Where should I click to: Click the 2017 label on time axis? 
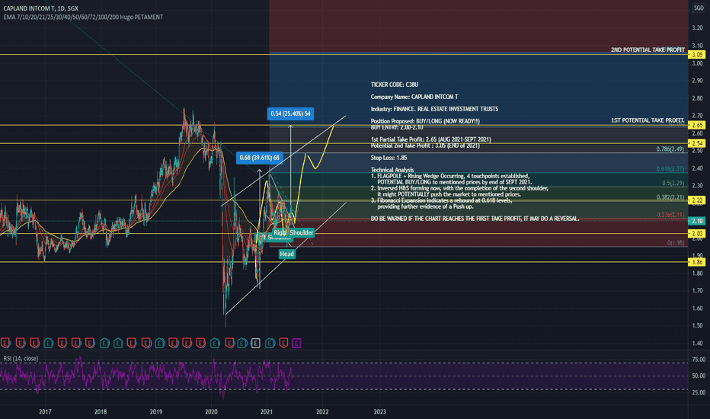point(45,411)
